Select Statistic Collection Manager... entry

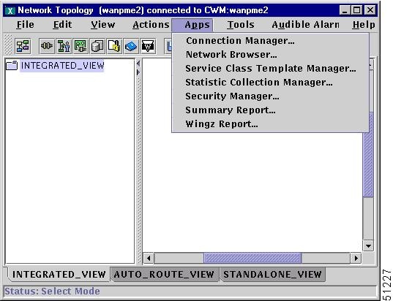tap(270, 83)
